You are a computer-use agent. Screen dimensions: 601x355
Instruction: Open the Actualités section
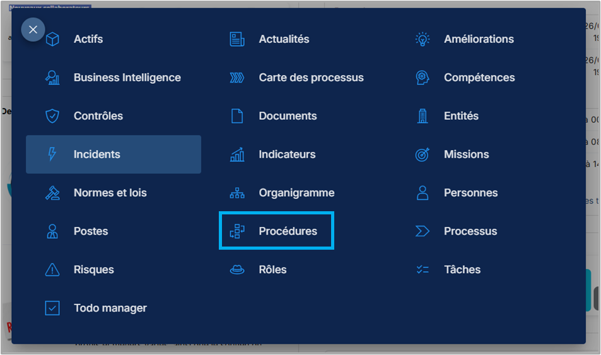tap(284, 39)
